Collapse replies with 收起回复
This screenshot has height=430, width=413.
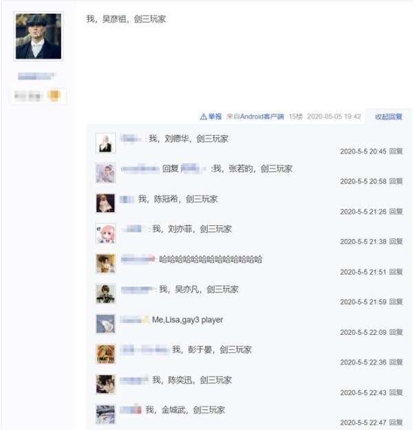(x=389, y=117)
